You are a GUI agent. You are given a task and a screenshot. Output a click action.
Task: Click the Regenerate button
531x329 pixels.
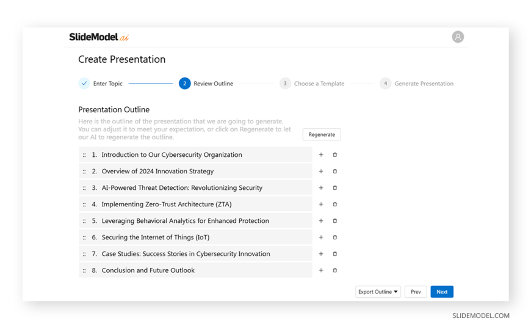click(x=322, y=134)
